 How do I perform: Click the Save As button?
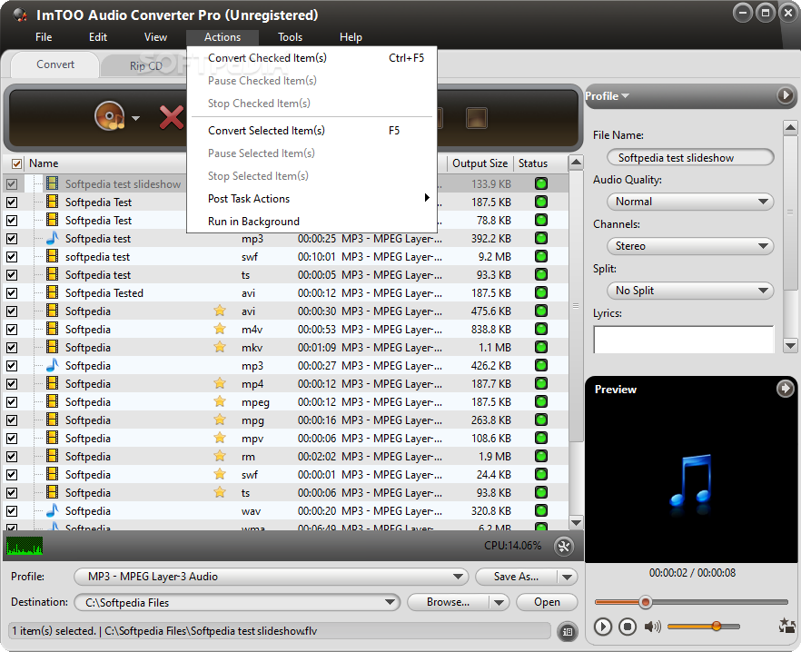[x=516, y=577]
